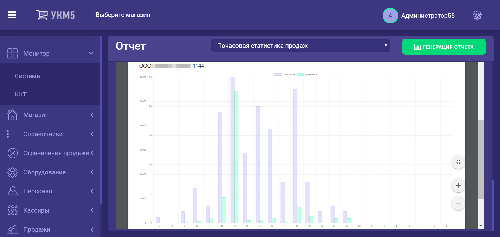Toggle the сумма чеков legend swatch
The image size is (500, 237).
(x=300, y=74)
